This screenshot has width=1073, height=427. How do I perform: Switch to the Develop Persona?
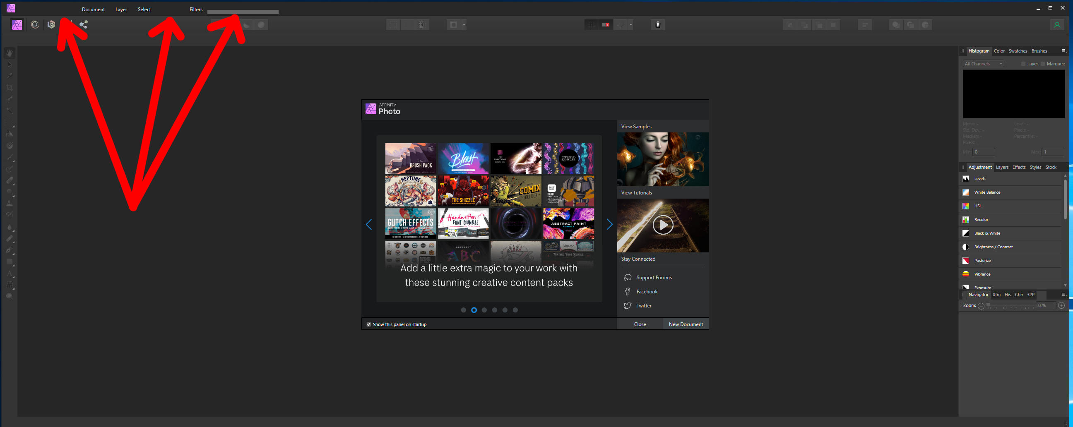[51, 24]
